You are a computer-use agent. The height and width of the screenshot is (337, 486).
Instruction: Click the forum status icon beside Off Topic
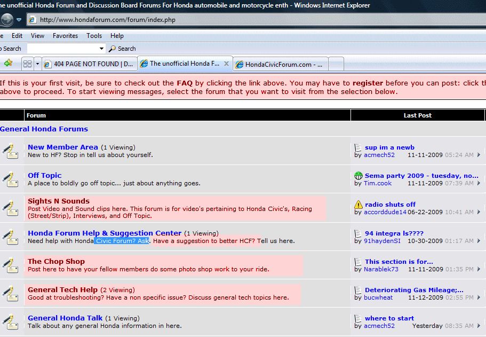(x=10, y=179)
